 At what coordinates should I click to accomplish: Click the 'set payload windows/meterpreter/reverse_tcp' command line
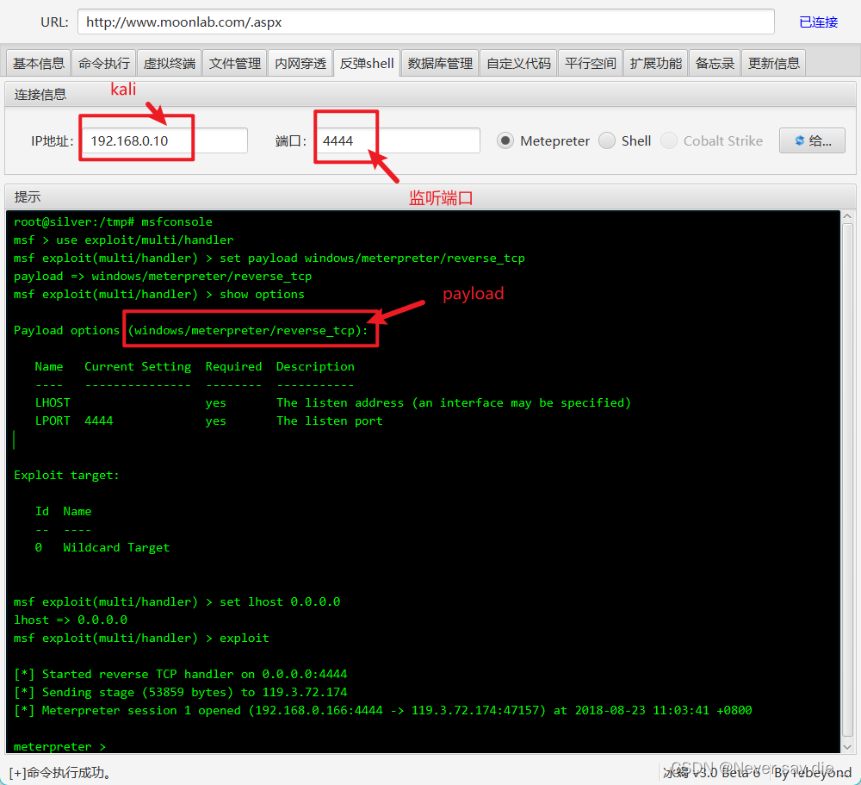[269, 258]
